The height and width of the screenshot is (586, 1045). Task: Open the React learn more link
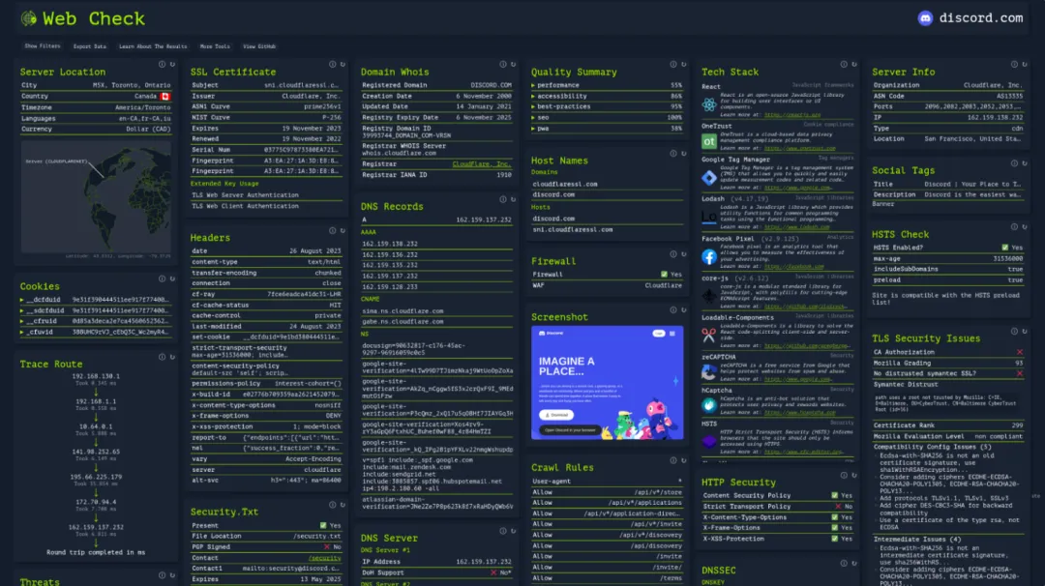(792, 115)
